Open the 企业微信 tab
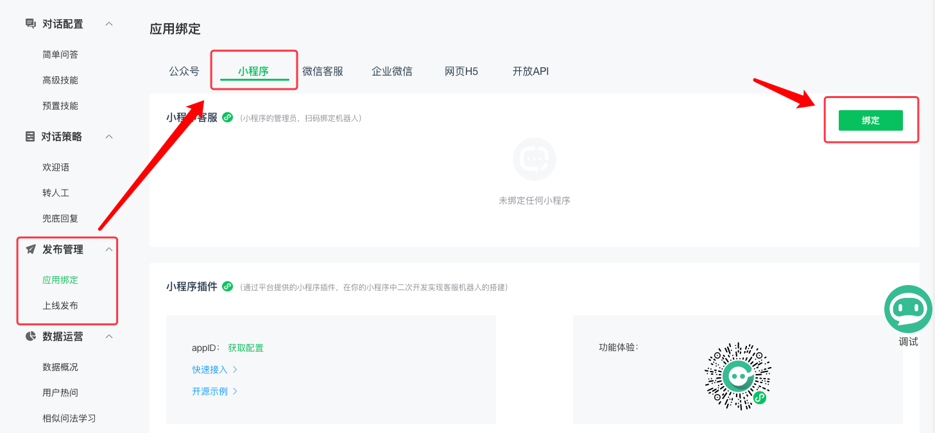The width and height of the screenshot is (935, 433). pyautogui.click(x=392, y=70)
